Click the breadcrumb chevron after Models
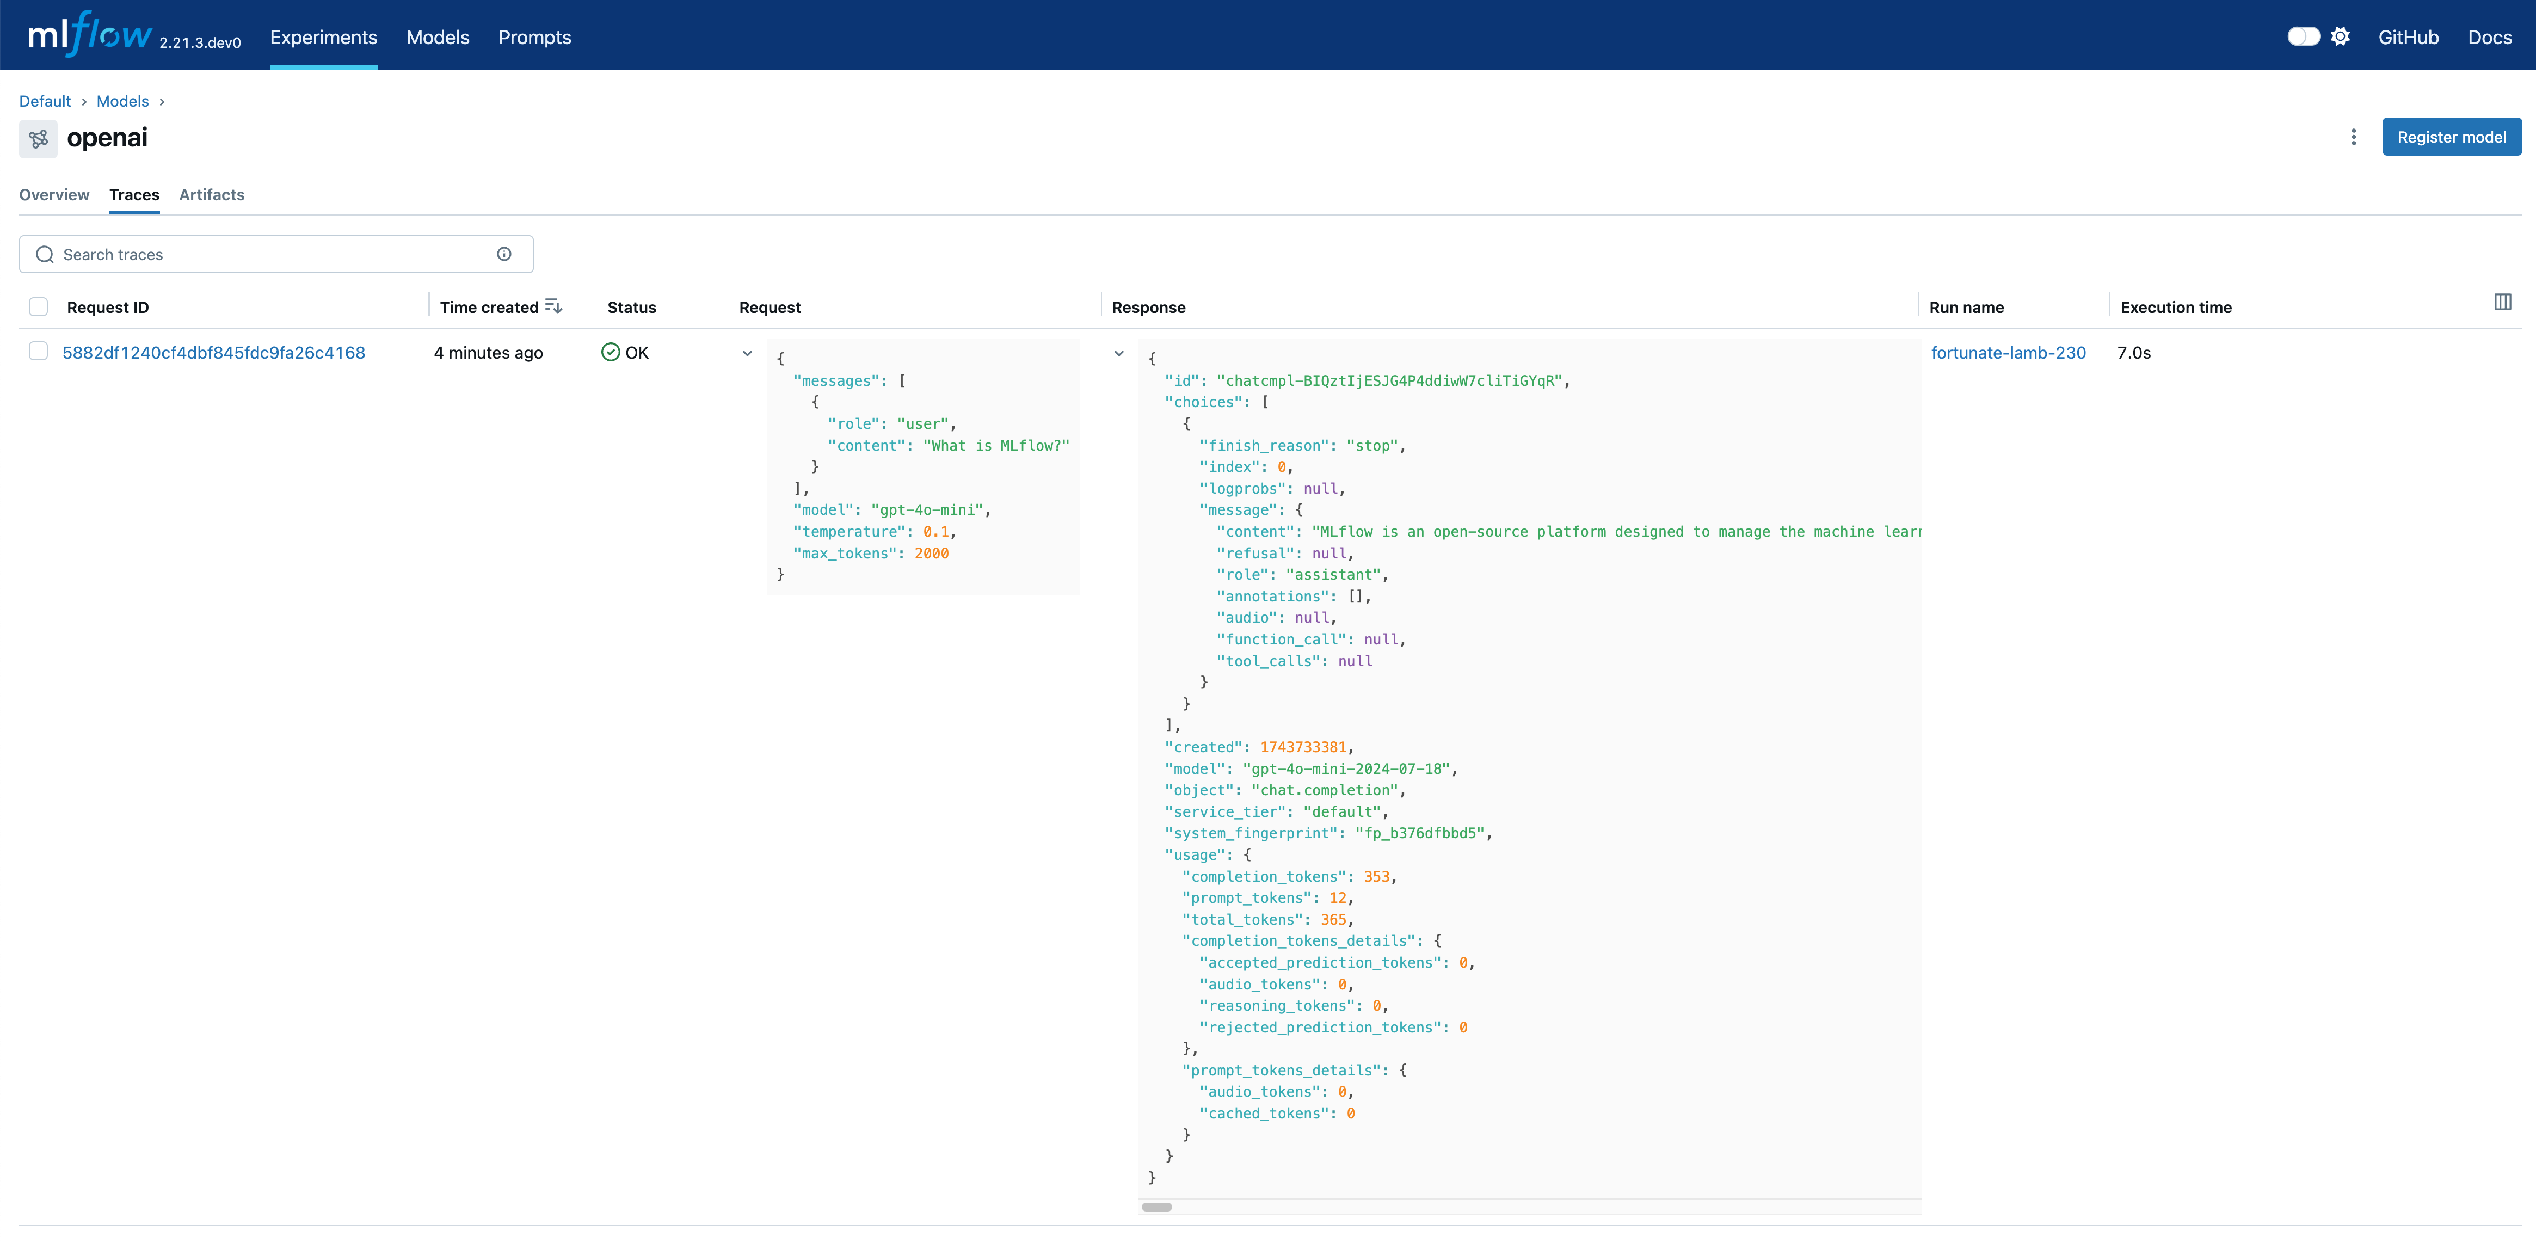The width and height of the screenshot is (2536, 1242). click(162, 101)
